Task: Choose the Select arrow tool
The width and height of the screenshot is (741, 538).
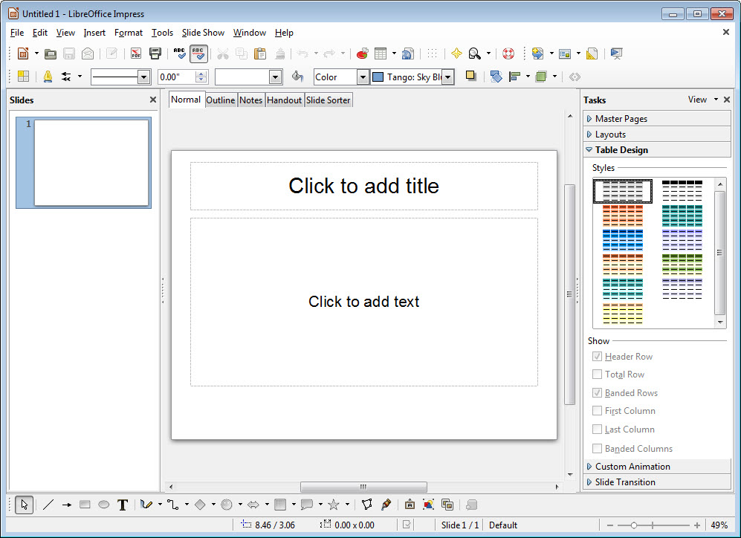Action: click(x=24, y=505)
